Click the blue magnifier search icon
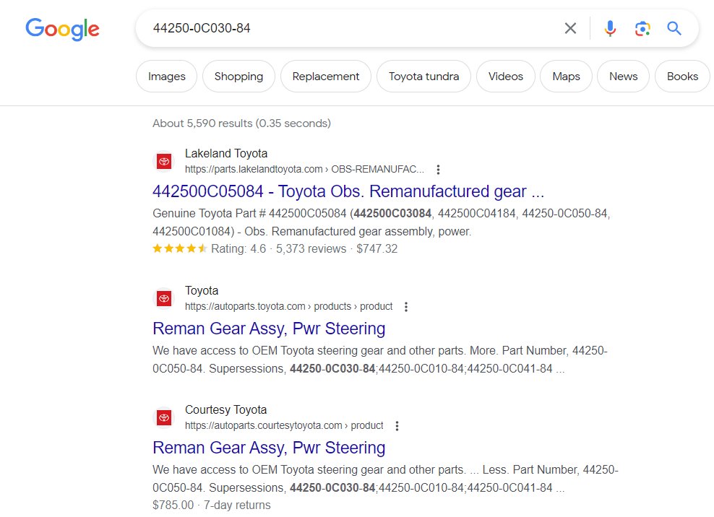The width and height of the screenshot is (714, 517). coord(674,28)
